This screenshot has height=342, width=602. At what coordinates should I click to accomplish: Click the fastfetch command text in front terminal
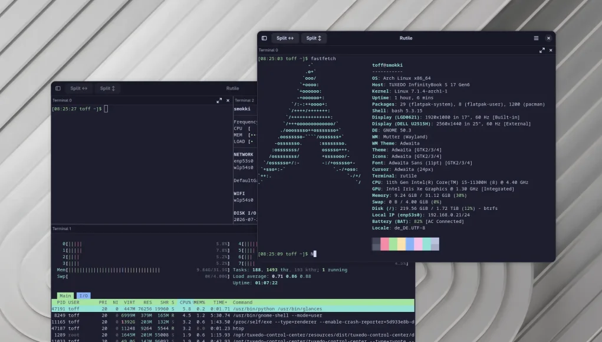click(x=323, y=59)
